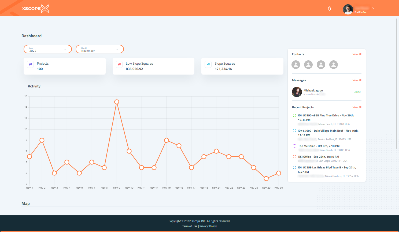The width and height of the screenshot is (399, 232).
Task: Open the Privacy Policy footer link
Action: 208,226
